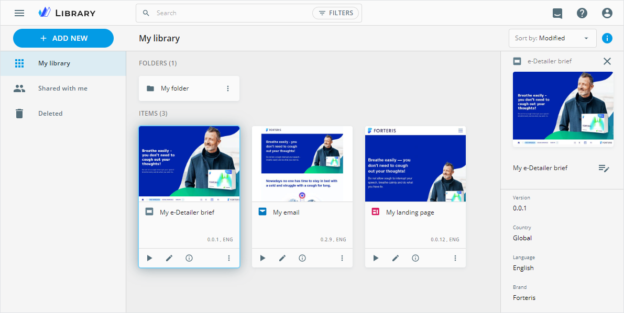This screenshot has width=624, height=313.
Task: Click the play icon on My e-Detailer brief
Action: (x=149, y=258)
